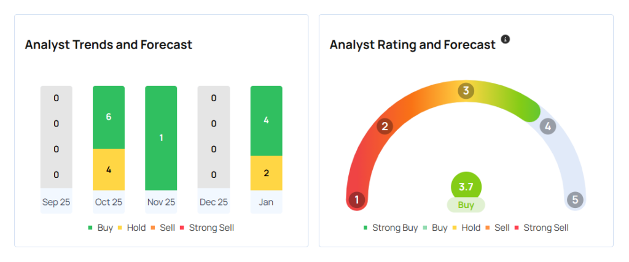Click the Dec 25 month label
Viewport: 629px width, 262px height.
(213, 201)
